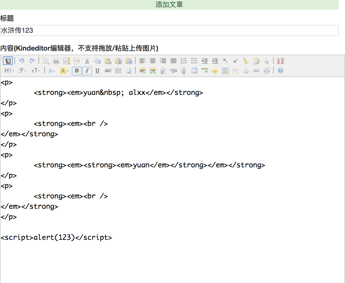Click the Print icon
The height and width of the screenshot is (283, 345).
pos(56,61)
